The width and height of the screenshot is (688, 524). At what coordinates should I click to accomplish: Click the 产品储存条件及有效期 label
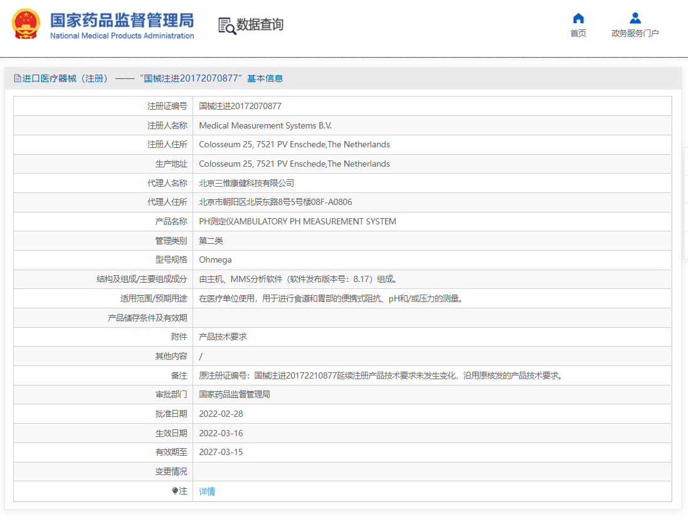coord(147,318)
